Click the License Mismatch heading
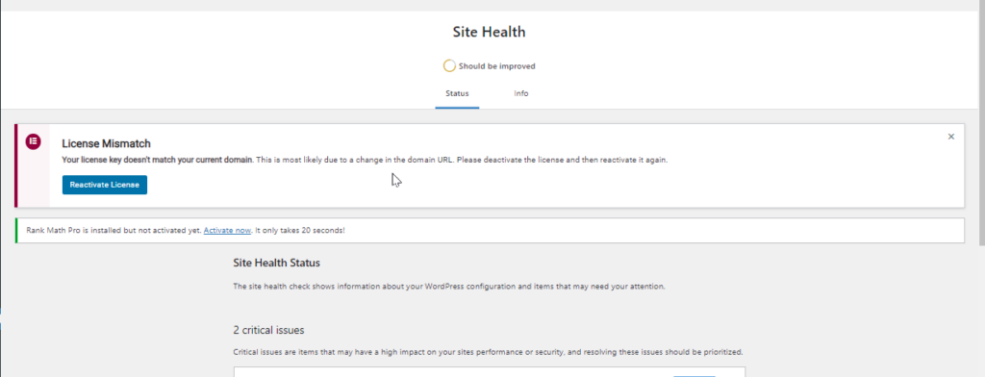The height and width of the screenshot is (377, 985). [x=106, y=144]
